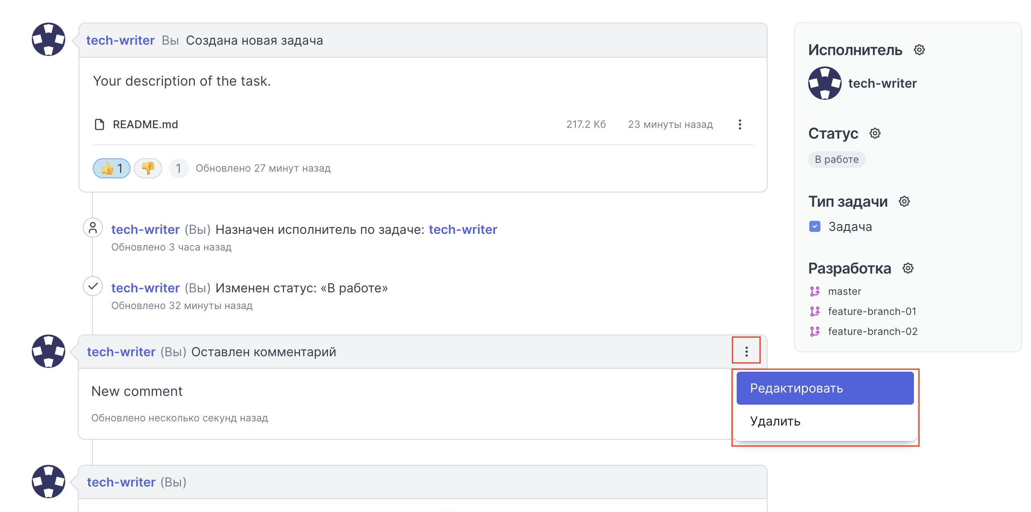Click 'Обновлено 3 часа назад' text
This screenshot has height=512, width=1031.
[x=171, y=247]
